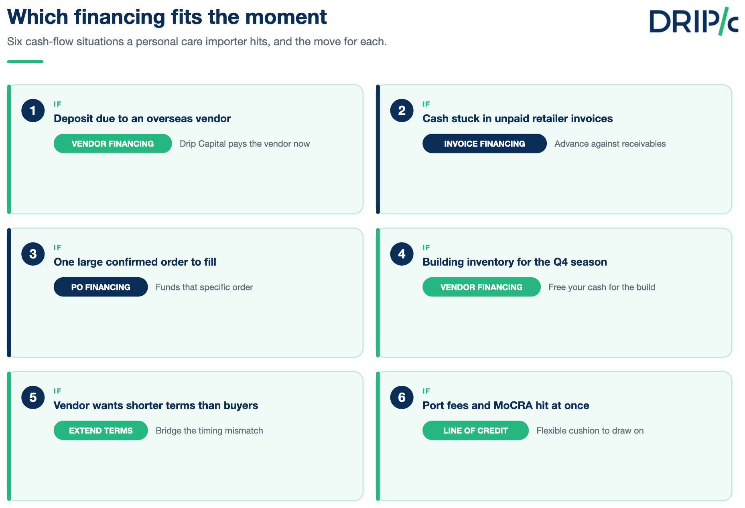Click the 'Which financing fits the moment' title

click(167, 17)
